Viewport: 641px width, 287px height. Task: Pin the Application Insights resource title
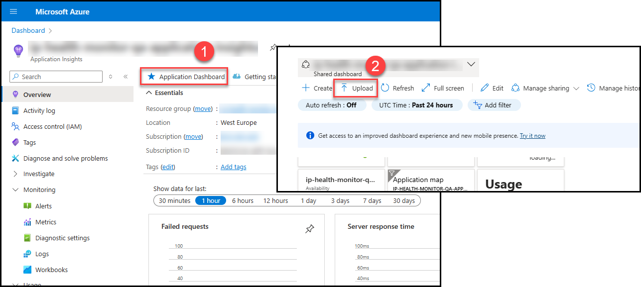pyautogui.click(x=273, y=48)
